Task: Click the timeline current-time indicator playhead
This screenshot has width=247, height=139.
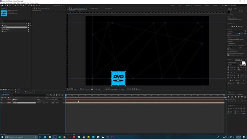Action: pyautogui.click(x=66, y=95)
